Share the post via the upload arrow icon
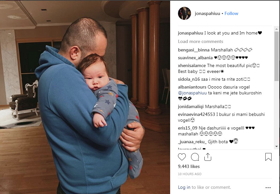 pyautogui.click(x=208, y=157)
